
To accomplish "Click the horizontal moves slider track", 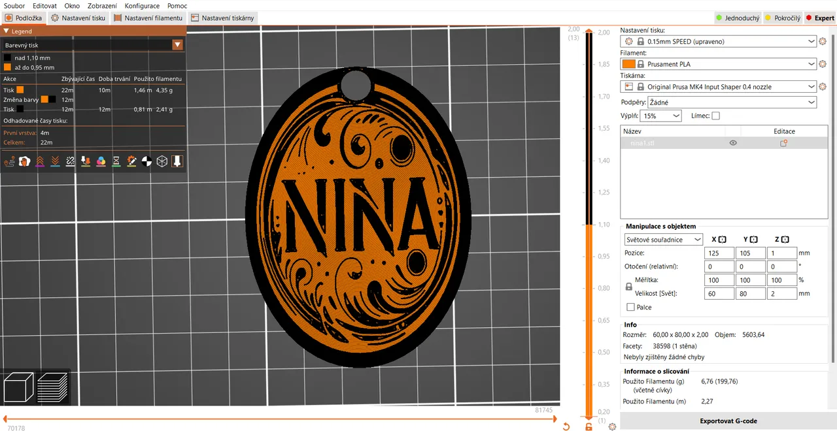I will point(280,419).
